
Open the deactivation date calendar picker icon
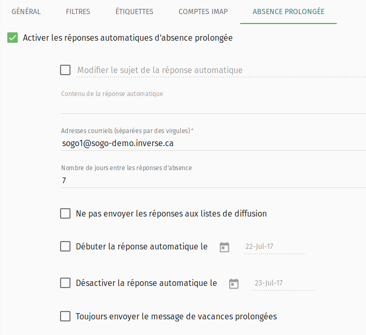[x=234, y=283]
